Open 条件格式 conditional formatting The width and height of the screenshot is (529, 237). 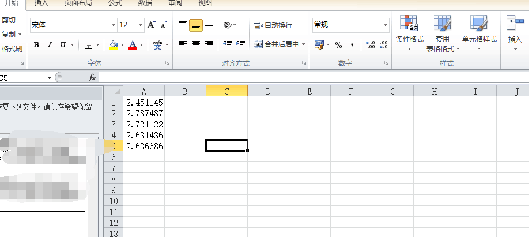click(409, 33)
